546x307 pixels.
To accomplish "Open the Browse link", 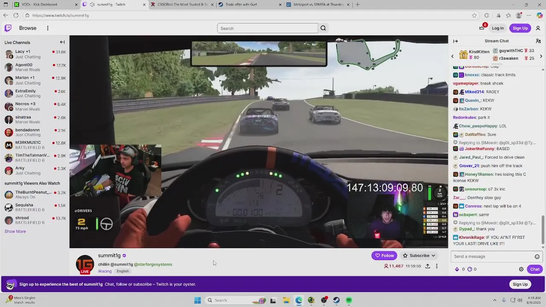I will pos(28,28).
